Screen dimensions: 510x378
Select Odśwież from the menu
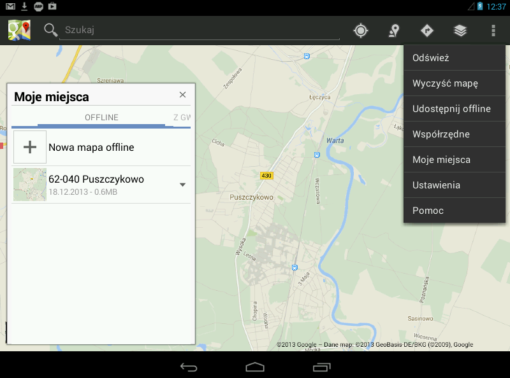click(455, 58)
